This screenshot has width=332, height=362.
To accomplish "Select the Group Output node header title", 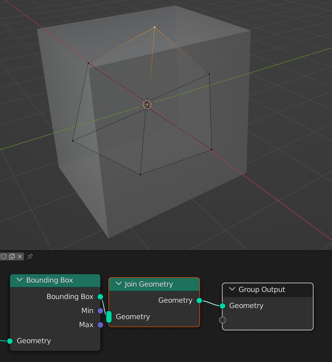I will pos(262,290).
